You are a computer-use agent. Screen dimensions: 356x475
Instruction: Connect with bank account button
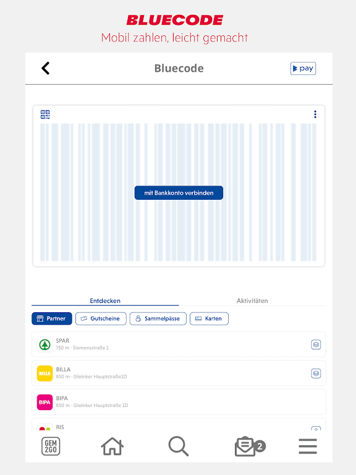179,193
